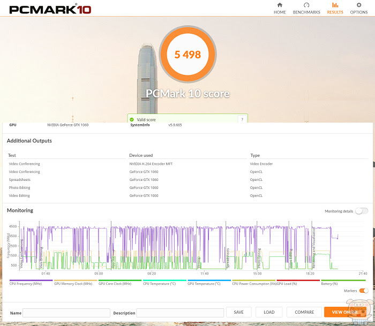Click the 5 498 score circle
This screenshot has width=375, height=326.
coord(187,54)
